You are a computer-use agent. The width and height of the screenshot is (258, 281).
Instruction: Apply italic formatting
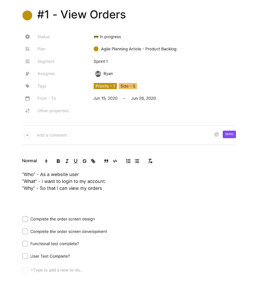[x=67, y=161]
